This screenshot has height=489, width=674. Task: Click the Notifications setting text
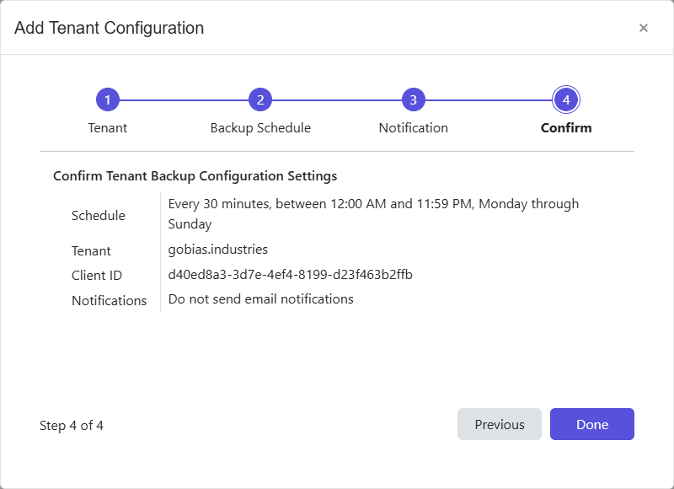pyautogui.click(x=261, y=298)
